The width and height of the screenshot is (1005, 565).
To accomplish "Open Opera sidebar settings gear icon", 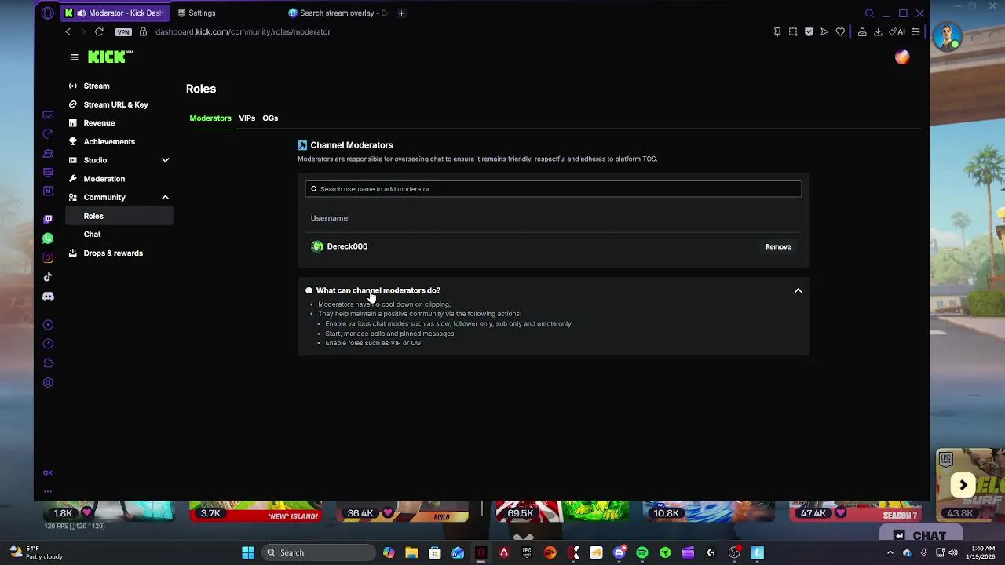I will click(x=48, y=383).
